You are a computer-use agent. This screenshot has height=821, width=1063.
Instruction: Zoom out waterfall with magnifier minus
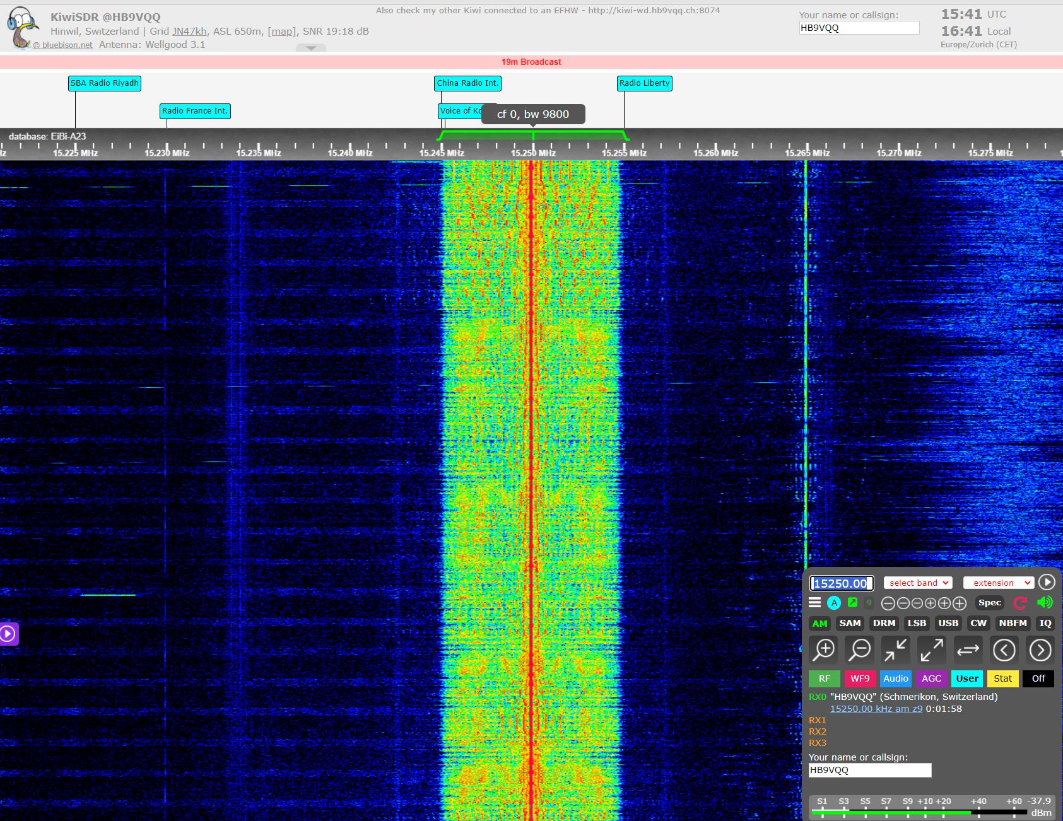(860, 649)
